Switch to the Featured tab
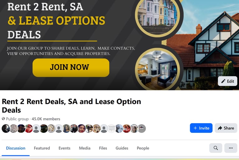 (42, 148)
